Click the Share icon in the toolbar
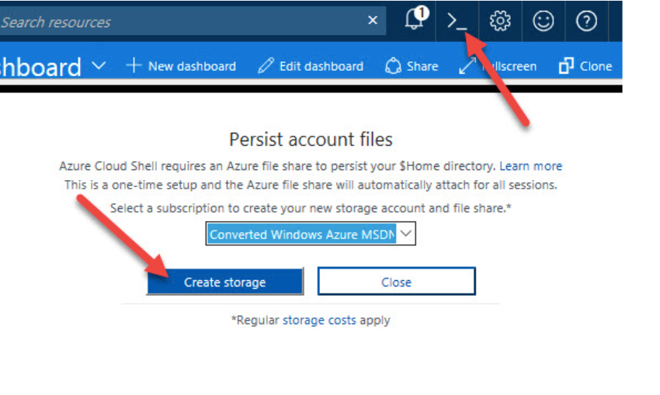 pos(393,66)
